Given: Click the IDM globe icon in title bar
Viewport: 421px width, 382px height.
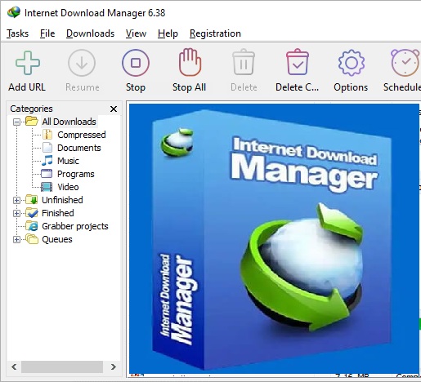Looking at the screenshot, I should point(14,12).
